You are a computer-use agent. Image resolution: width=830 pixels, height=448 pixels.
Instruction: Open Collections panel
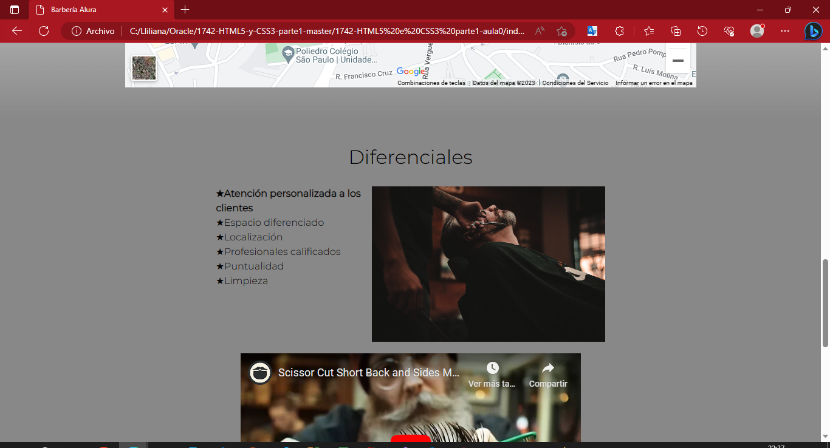(x=676, y=31)
